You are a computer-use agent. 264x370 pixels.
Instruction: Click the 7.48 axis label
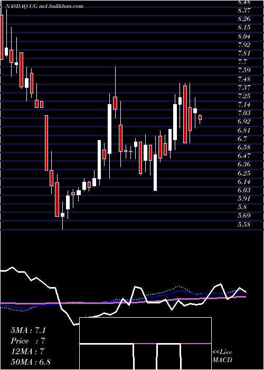click(244, 79)
